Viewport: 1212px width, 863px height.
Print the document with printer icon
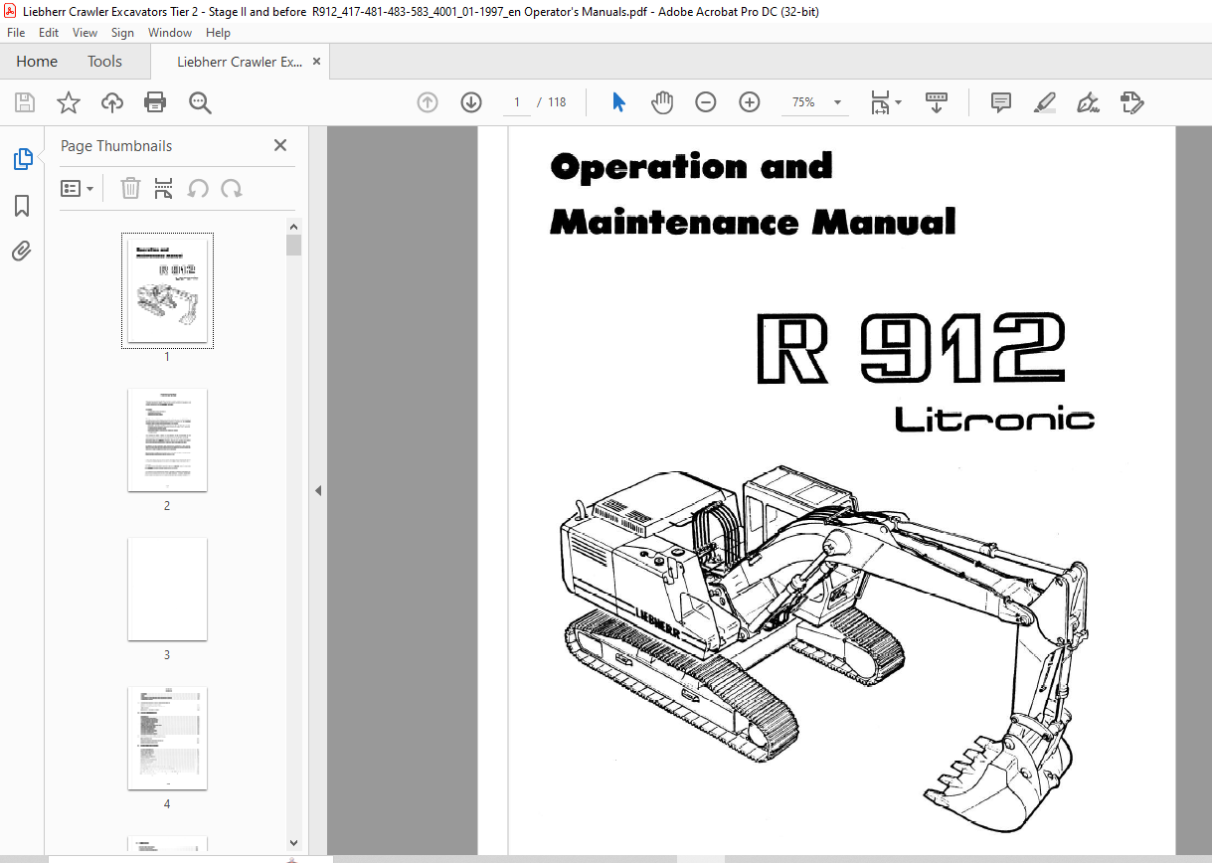coord(155,102)
